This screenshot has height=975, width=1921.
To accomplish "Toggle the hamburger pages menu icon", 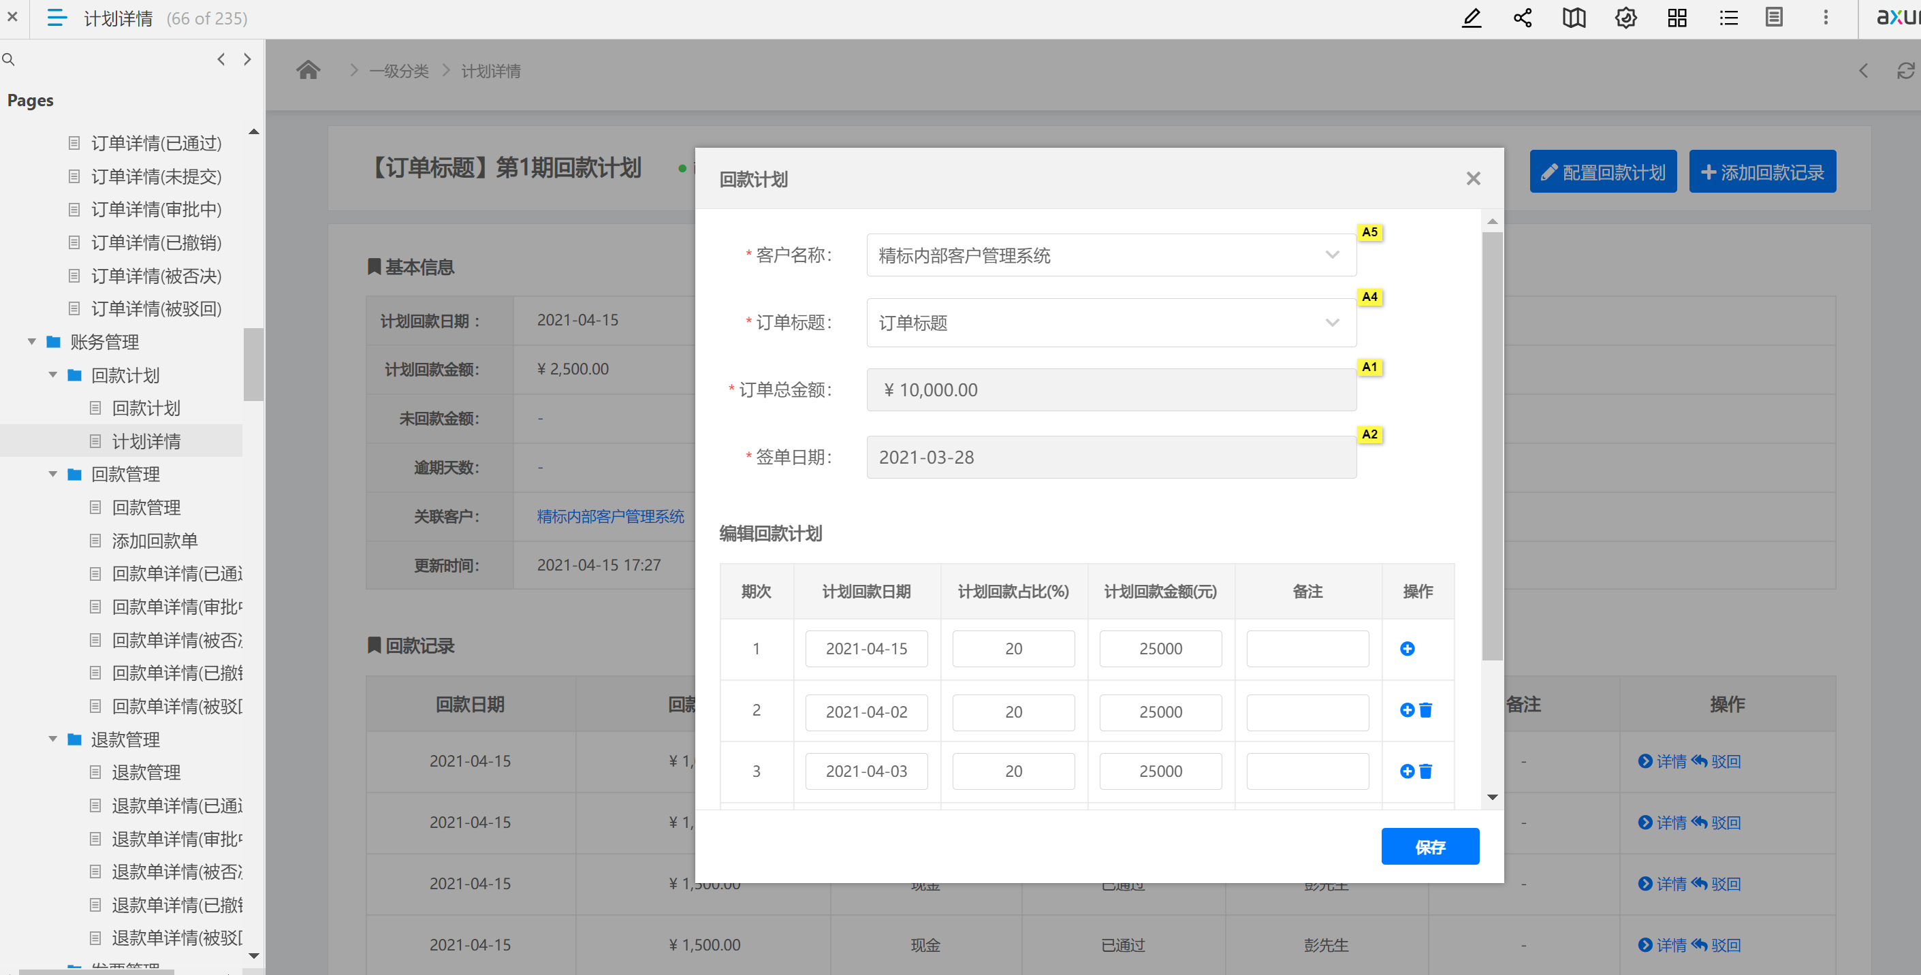I will (57, 18).
